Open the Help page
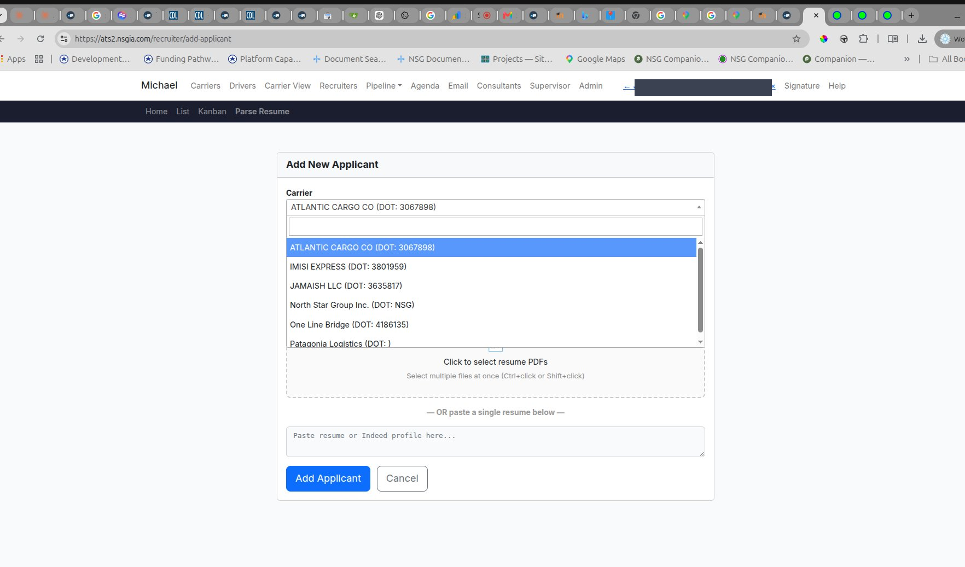965x567 pixels. (837, 86)
